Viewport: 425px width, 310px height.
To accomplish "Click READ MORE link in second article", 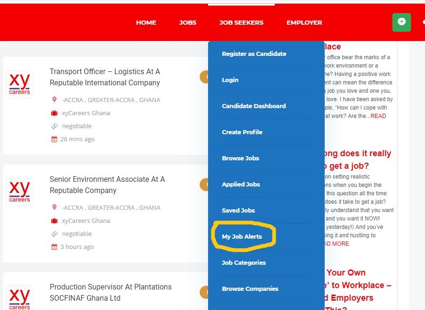I will tap(337, 244).
